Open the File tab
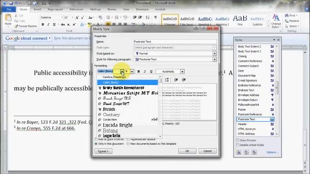The width and height of the screenshot is (310, 174). [x=9, y=9]
